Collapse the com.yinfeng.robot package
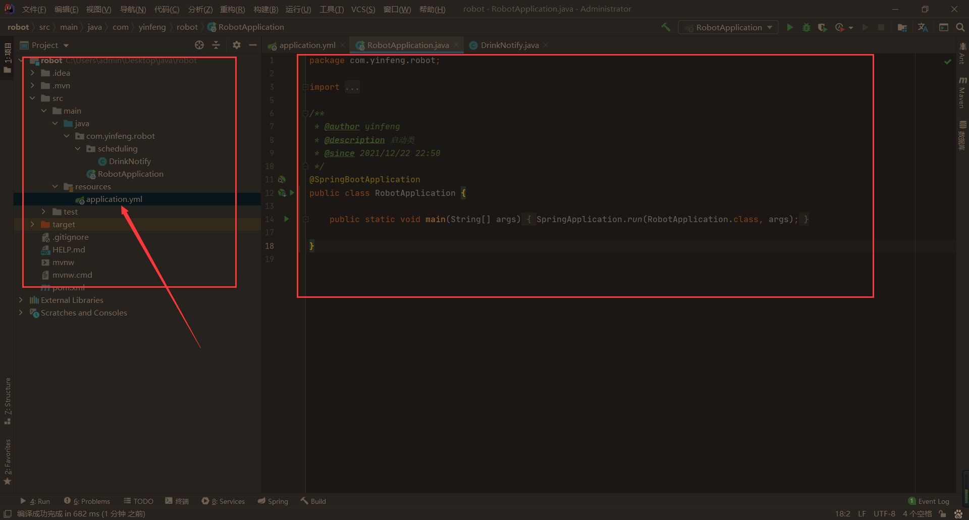 click(x=67, y=136)
